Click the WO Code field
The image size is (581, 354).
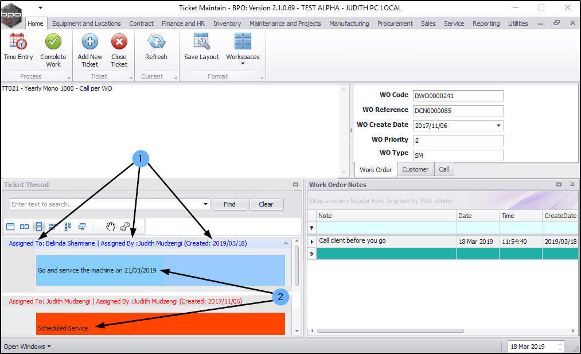(458, 96)
